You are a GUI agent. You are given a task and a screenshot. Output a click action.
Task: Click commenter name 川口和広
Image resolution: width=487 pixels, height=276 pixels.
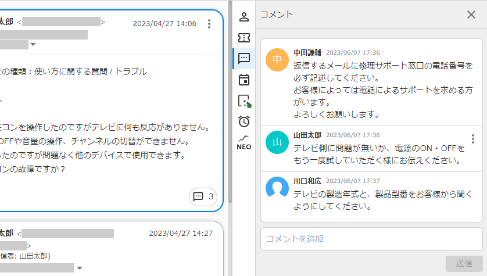coord(307,181)
